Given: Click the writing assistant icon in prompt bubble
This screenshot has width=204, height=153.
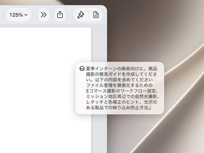Looking at the screenshot, I should 82,68.
